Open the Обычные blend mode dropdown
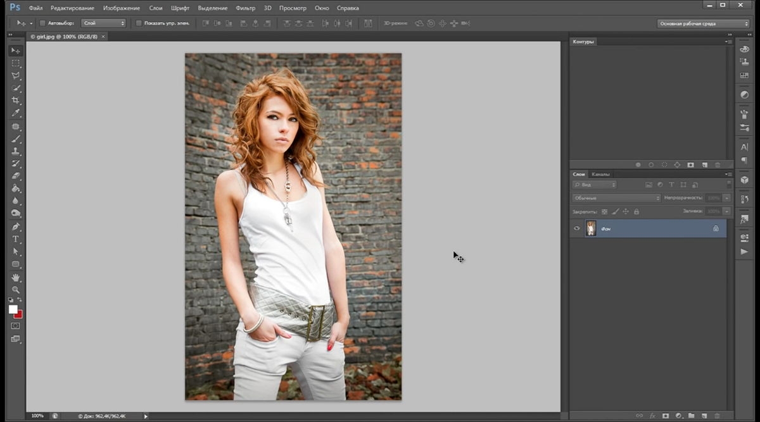This screenshot has height=422, width=760. click(x=616, y=198)
